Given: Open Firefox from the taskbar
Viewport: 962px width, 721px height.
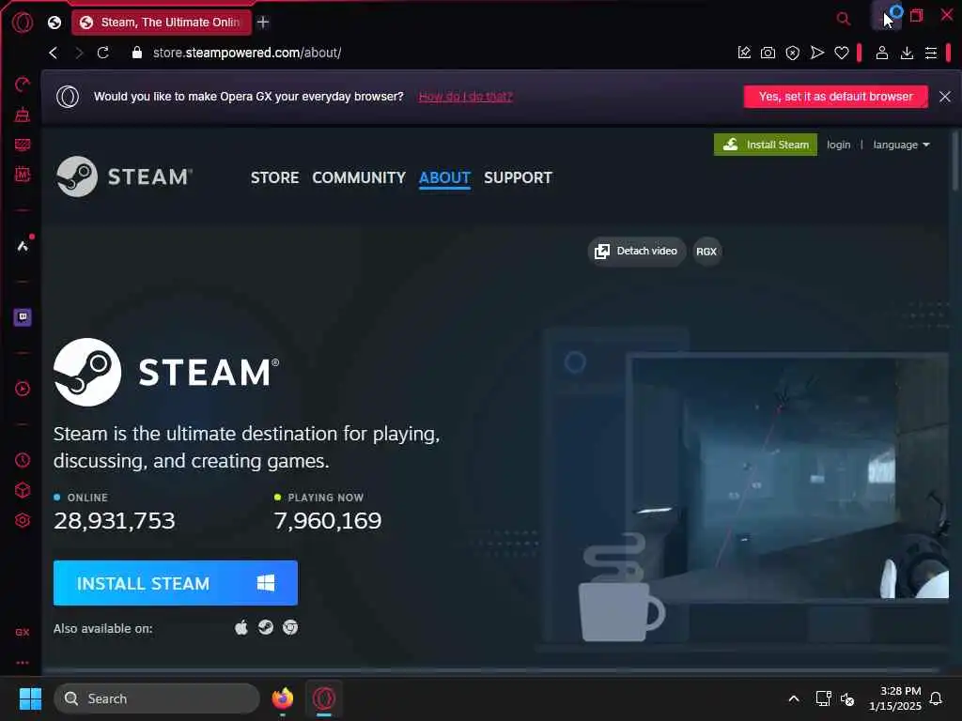Looking at the screenshot, I should 282,698.
